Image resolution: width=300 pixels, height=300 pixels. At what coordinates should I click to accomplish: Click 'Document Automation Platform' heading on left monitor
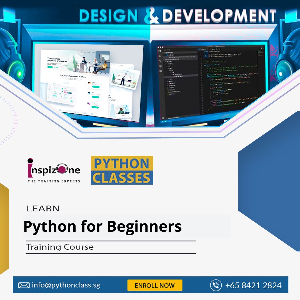(x=73, y=76)
